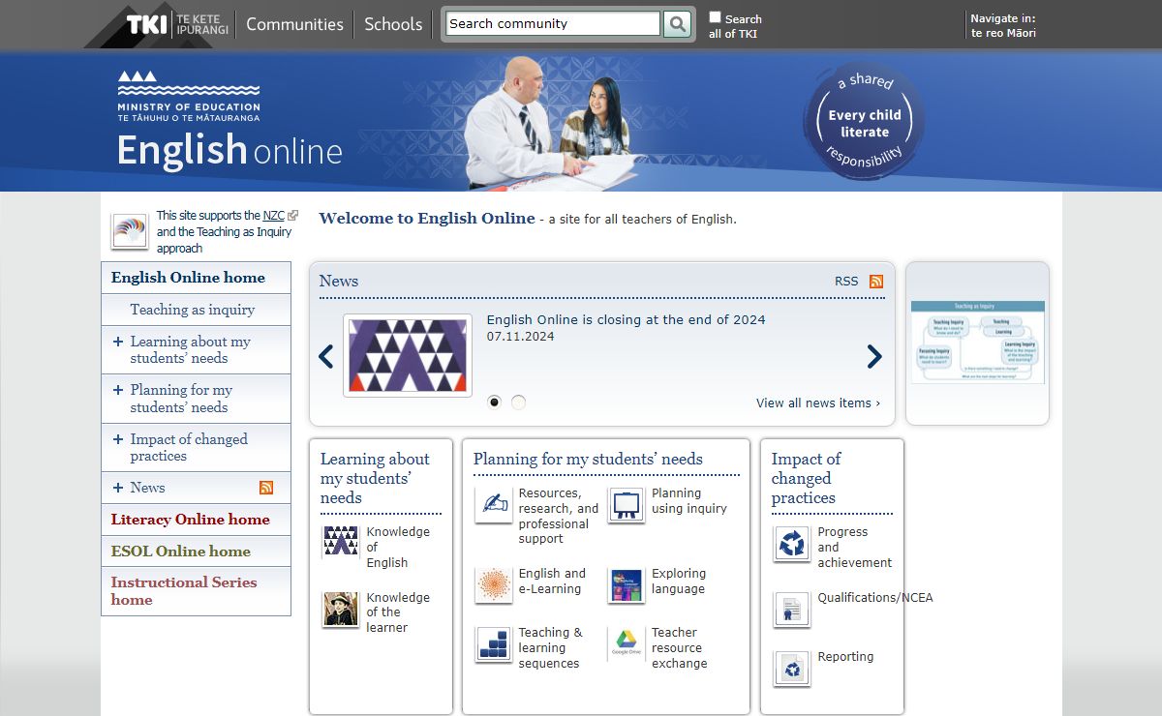Click the Teacher resource exchange Google Drive icon

pos(627,643)
